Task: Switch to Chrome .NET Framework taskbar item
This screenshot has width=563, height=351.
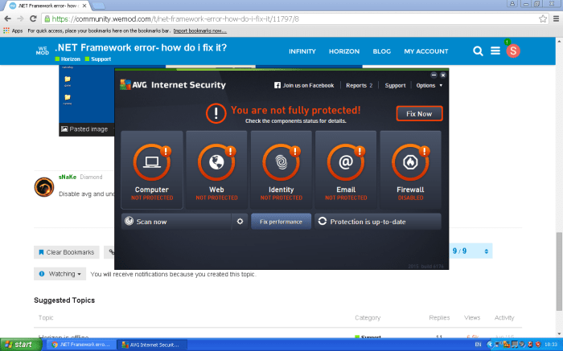Action: click(x=80, y=345)
